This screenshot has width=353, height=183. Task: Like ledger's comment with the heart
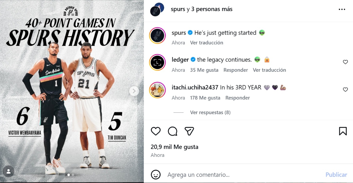click(x=345, y=62)
